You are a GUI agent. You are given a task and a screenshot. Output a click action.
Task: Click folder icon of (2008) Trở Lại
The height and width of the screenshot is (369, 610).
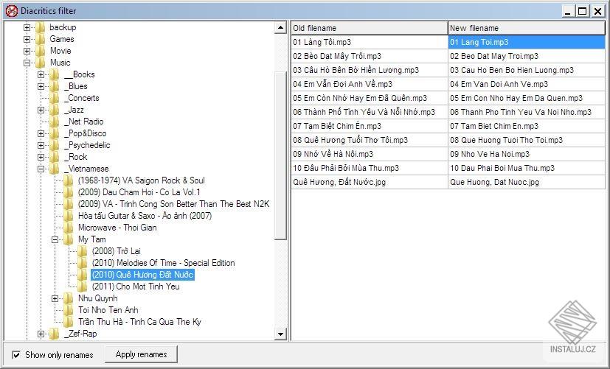pos(83,251)
